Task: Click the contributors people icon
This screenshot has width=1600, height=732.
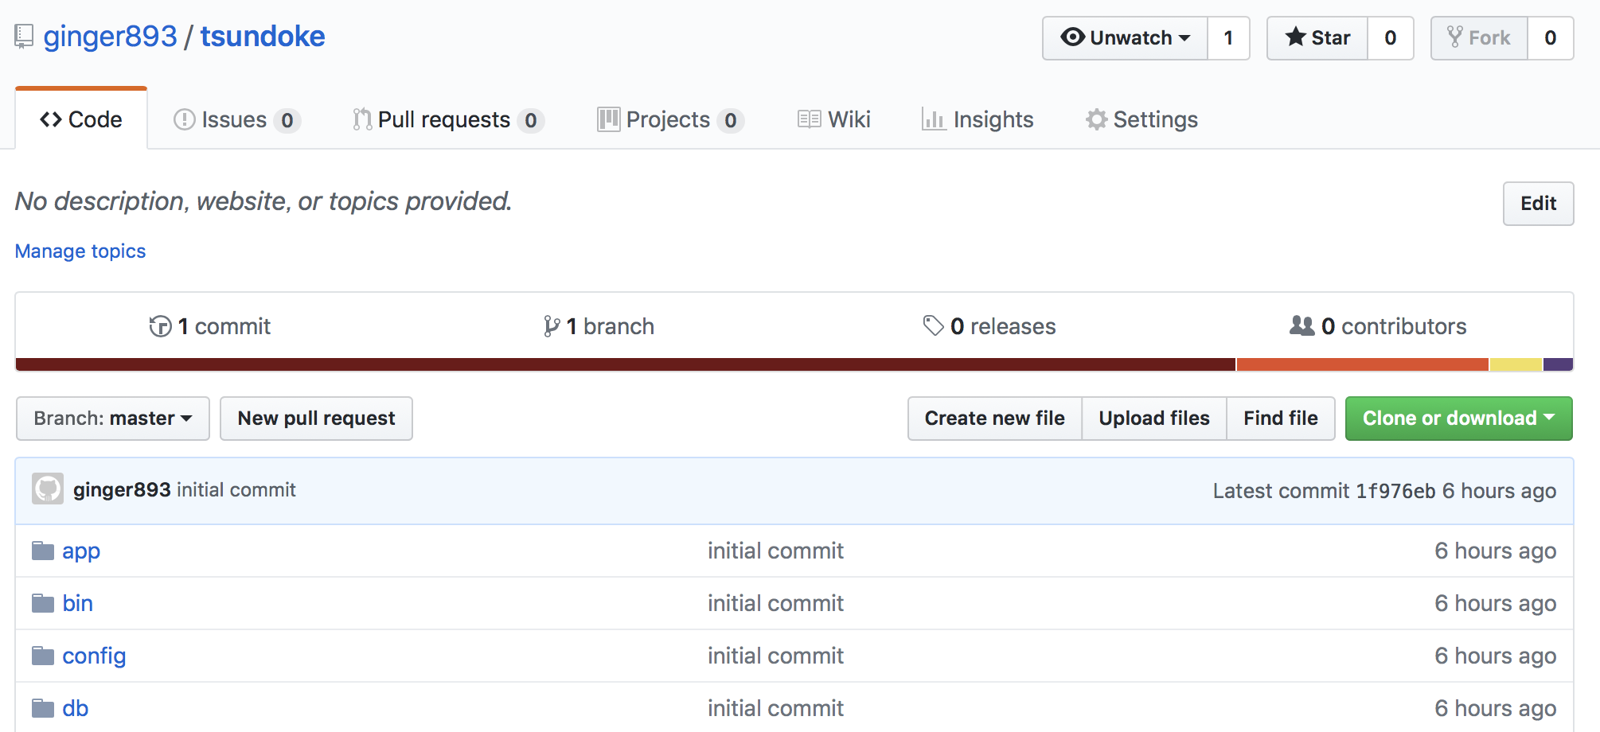Action: pyautogui.click(x=1302, y=325)
